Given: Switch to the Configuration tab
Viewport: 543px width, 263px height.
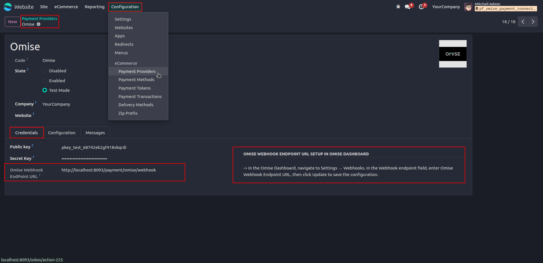Looking at the screenshot, I should pos(62,133).
